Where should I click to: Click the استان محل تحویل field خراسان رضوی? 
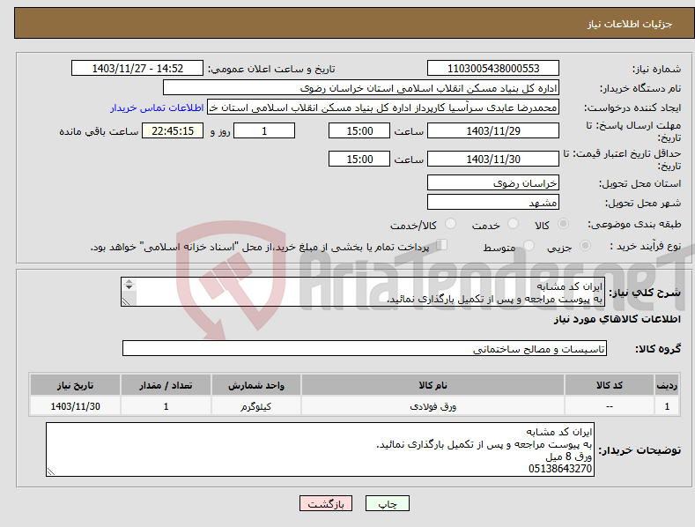pos(493,182)
